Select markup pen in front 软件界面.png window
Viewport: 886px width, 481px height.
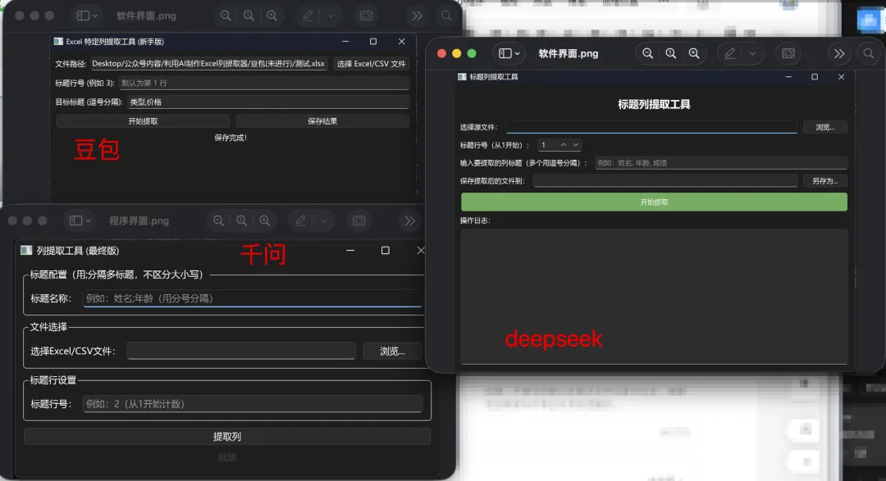[730, 53]
